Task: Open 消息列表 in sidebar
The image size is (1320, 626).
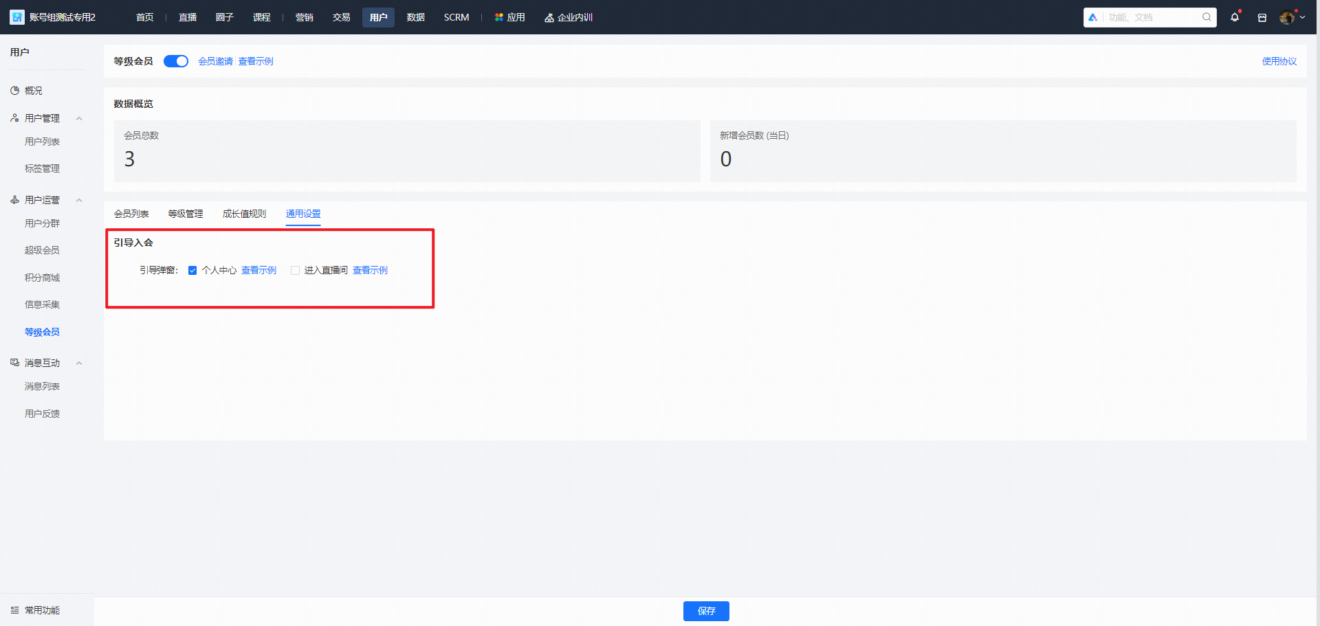Action: click(42, 386)
